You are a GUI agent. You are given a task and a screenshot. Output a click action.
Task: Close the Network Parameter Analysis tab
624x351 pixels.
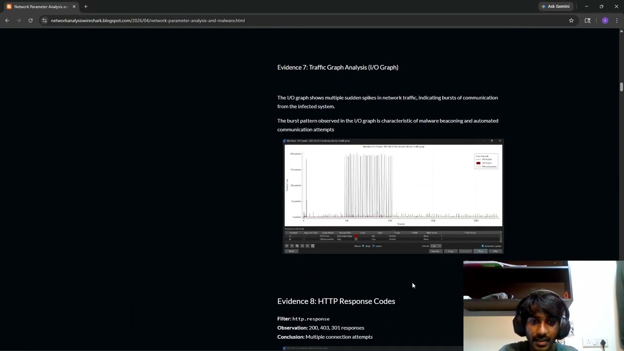click(x=74, y=6)
